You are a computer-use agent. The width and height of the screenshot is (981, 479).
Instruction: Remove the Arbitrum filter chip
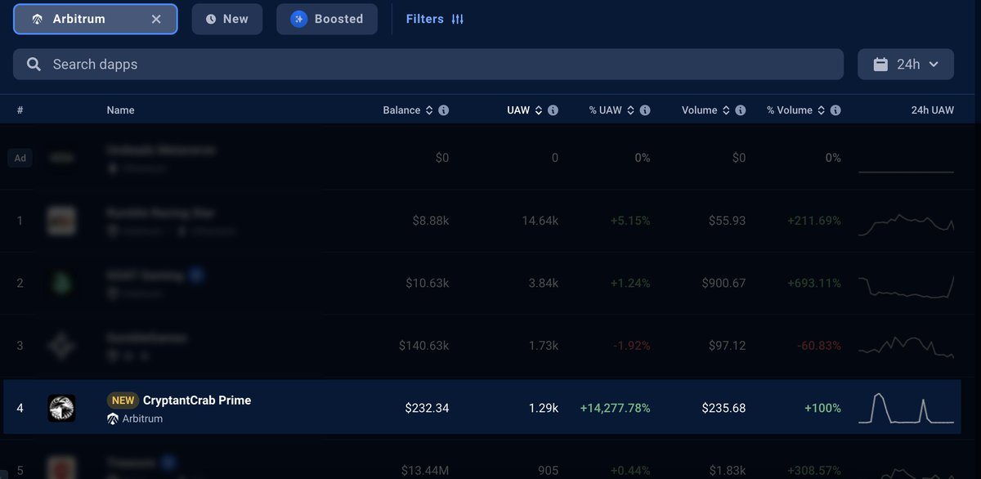point(155,18)
